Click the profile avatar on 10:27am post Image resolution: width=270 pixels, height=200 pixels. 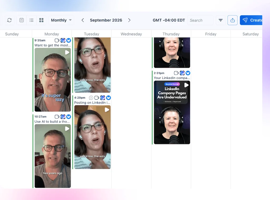click(x=63, y=117)
